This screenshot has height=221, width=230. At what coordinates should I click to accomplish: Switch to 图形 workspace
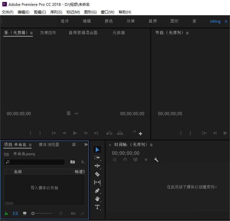[174, 21]
